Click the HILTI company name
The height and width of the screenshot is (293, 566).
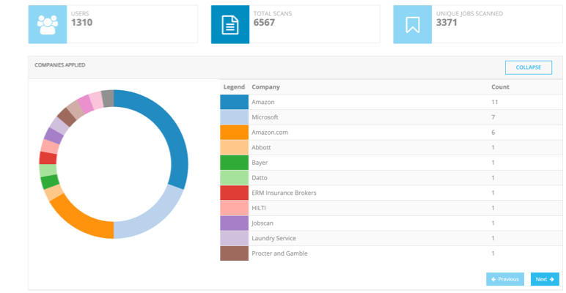point(259,208)
